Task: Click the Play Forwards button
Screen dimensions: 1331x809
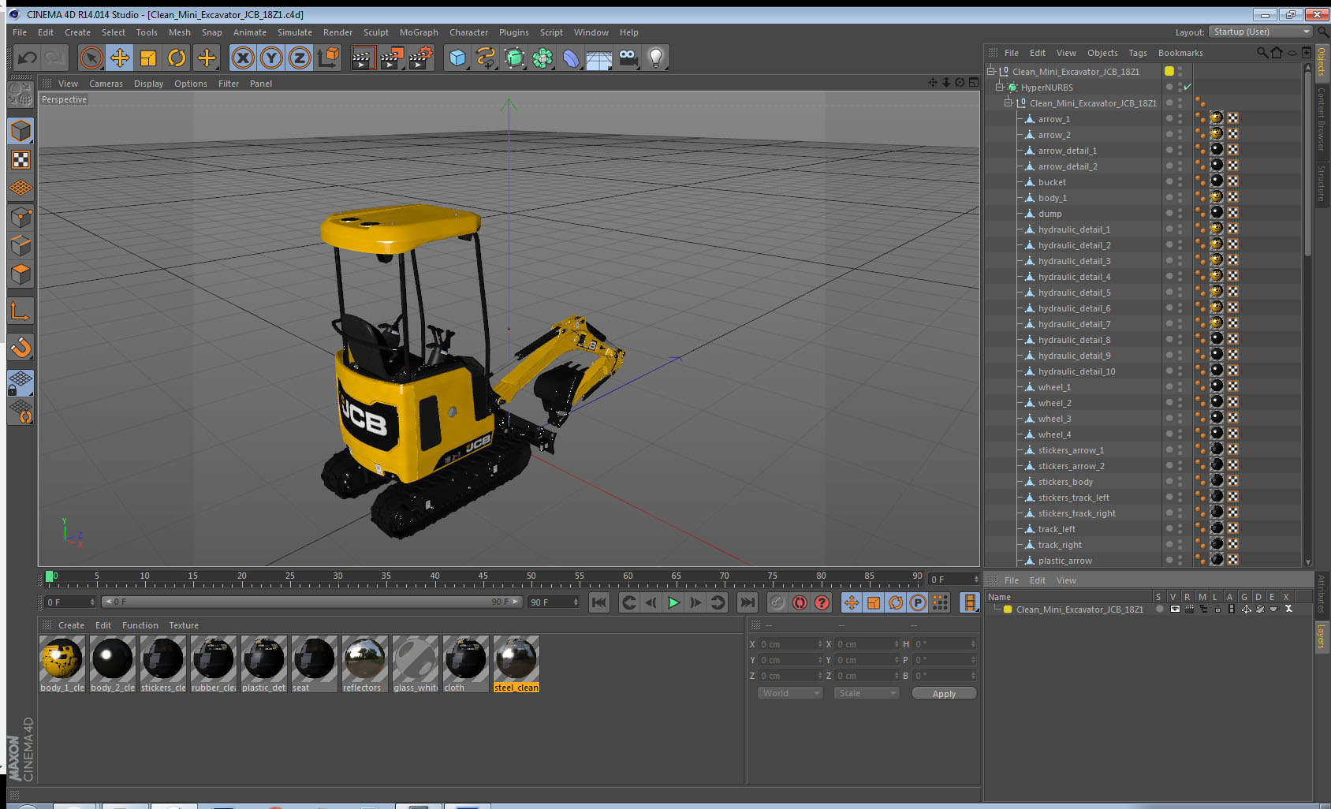Action: click(673, 602)
